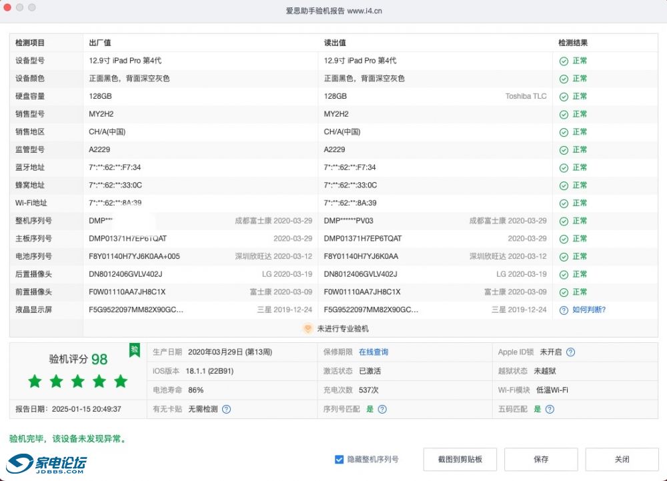The image size is (667, 481).
Task: Click the 检测结果 column header
Action: click(573, 43)
